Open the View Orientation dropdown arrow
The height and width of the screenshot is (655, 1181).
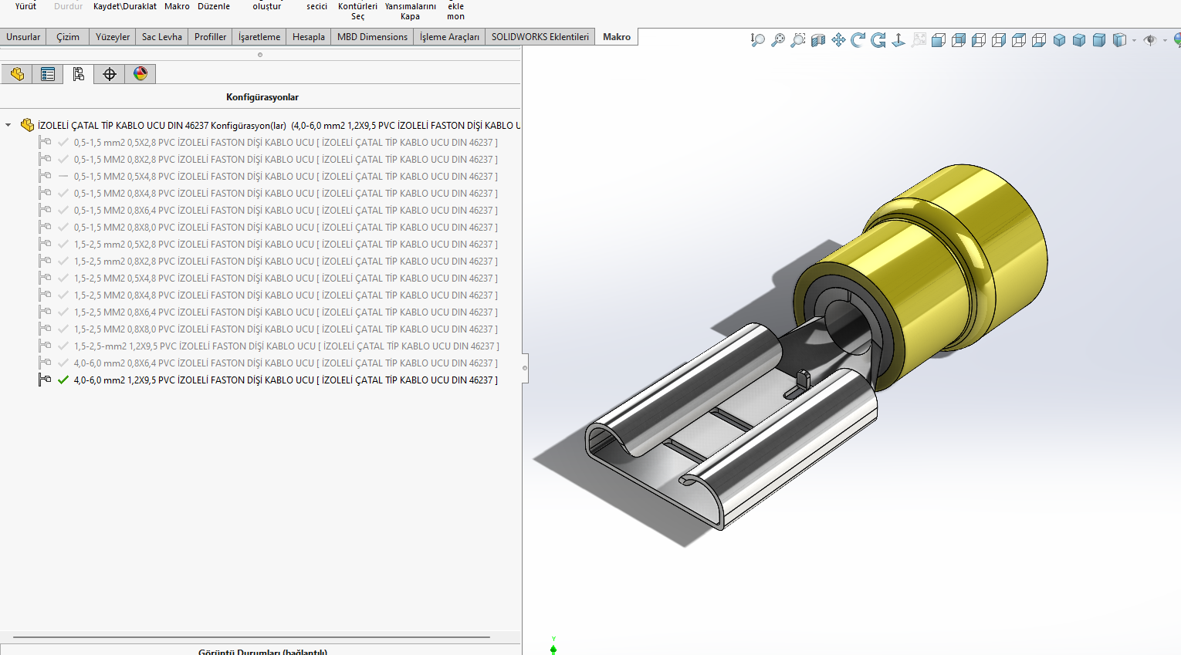[1134, 40]
